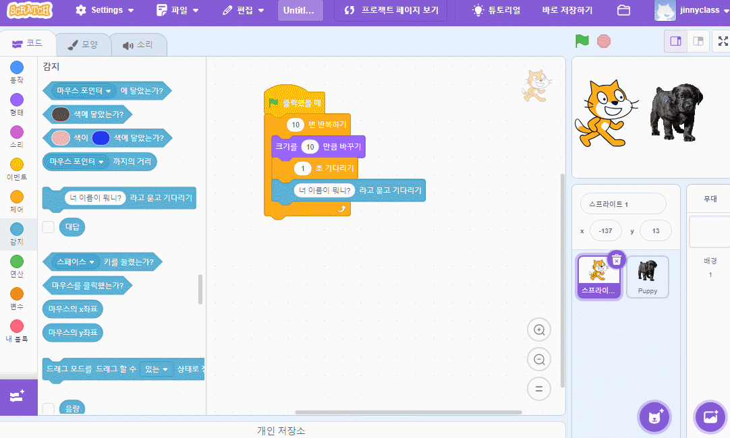The width and height of the screenshot is (730, 438).
Task: Expand 마우스 포인터 dropdown in touching block
Action: point(84,91)
